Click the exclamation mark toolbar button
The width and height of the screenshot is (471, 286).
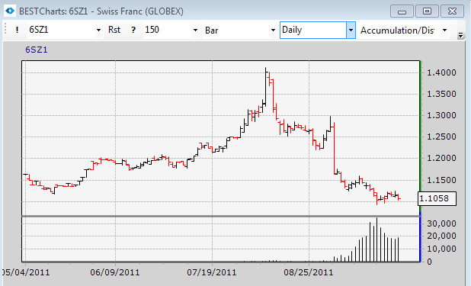coord(17,30)
